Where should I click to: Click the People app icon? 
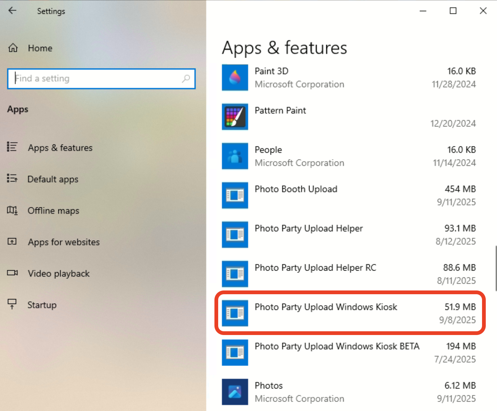pos(235,156)
